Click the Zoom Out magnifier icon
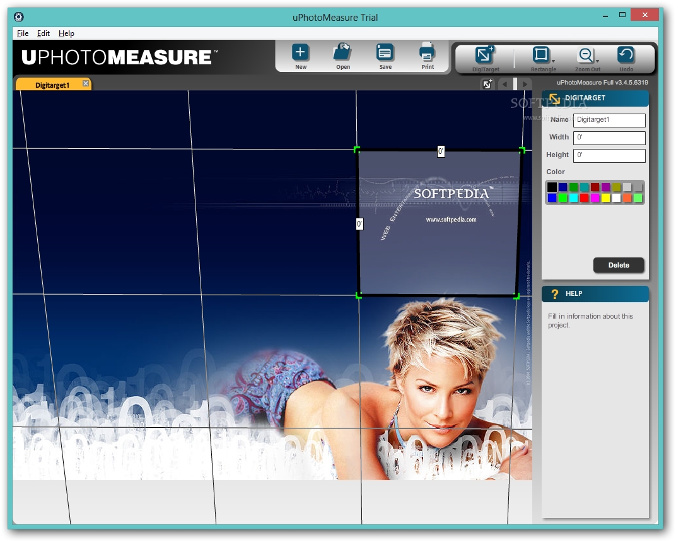 (585, 56)
